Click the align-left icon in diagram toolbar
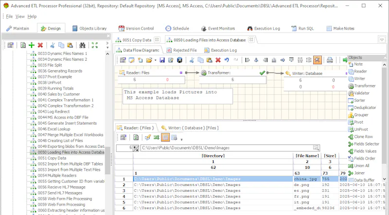This screenshot has width=389, height=215. point(248,60)
